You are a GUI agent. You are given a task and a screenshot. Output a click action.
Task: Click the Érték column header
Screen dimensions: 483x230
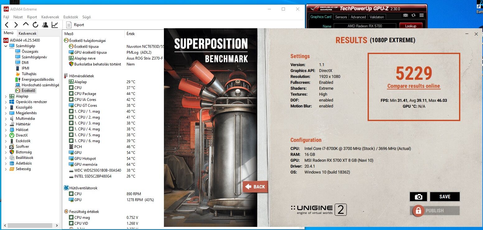131,34
